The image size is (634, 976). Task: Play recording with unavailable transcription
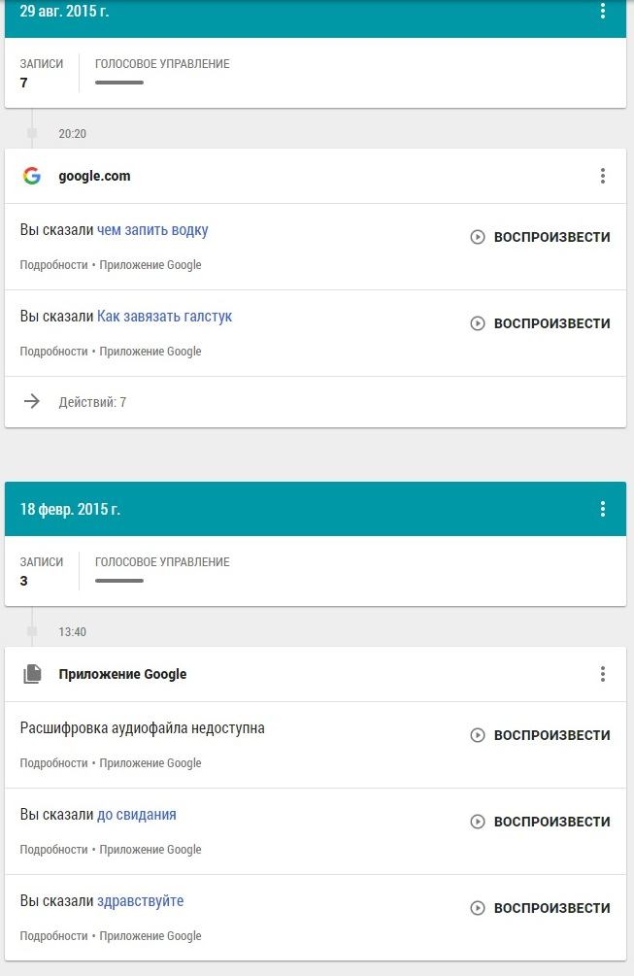(x=541, y=735)
